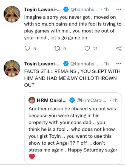The width and height of the screenshot is (125, 166).
Task: Open HRM Carol display name in quote
Action: click(x=52, y=100)
